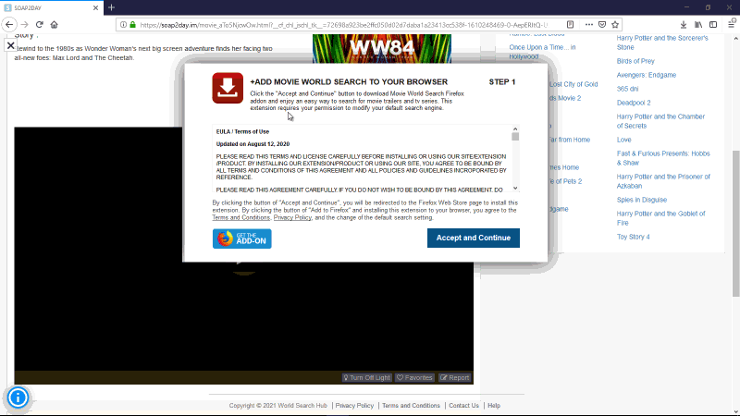Click the page vertical scrollbar thumb
Image resolution: width=740 pixels, height=416 pixels.
(x=735, y=224)
